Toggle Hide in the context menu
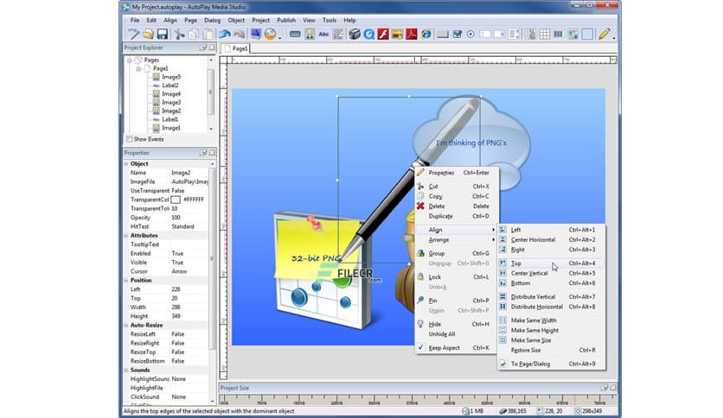Viewport: 723px width, 418px height. pyautogui.click(x=457, y=324)
